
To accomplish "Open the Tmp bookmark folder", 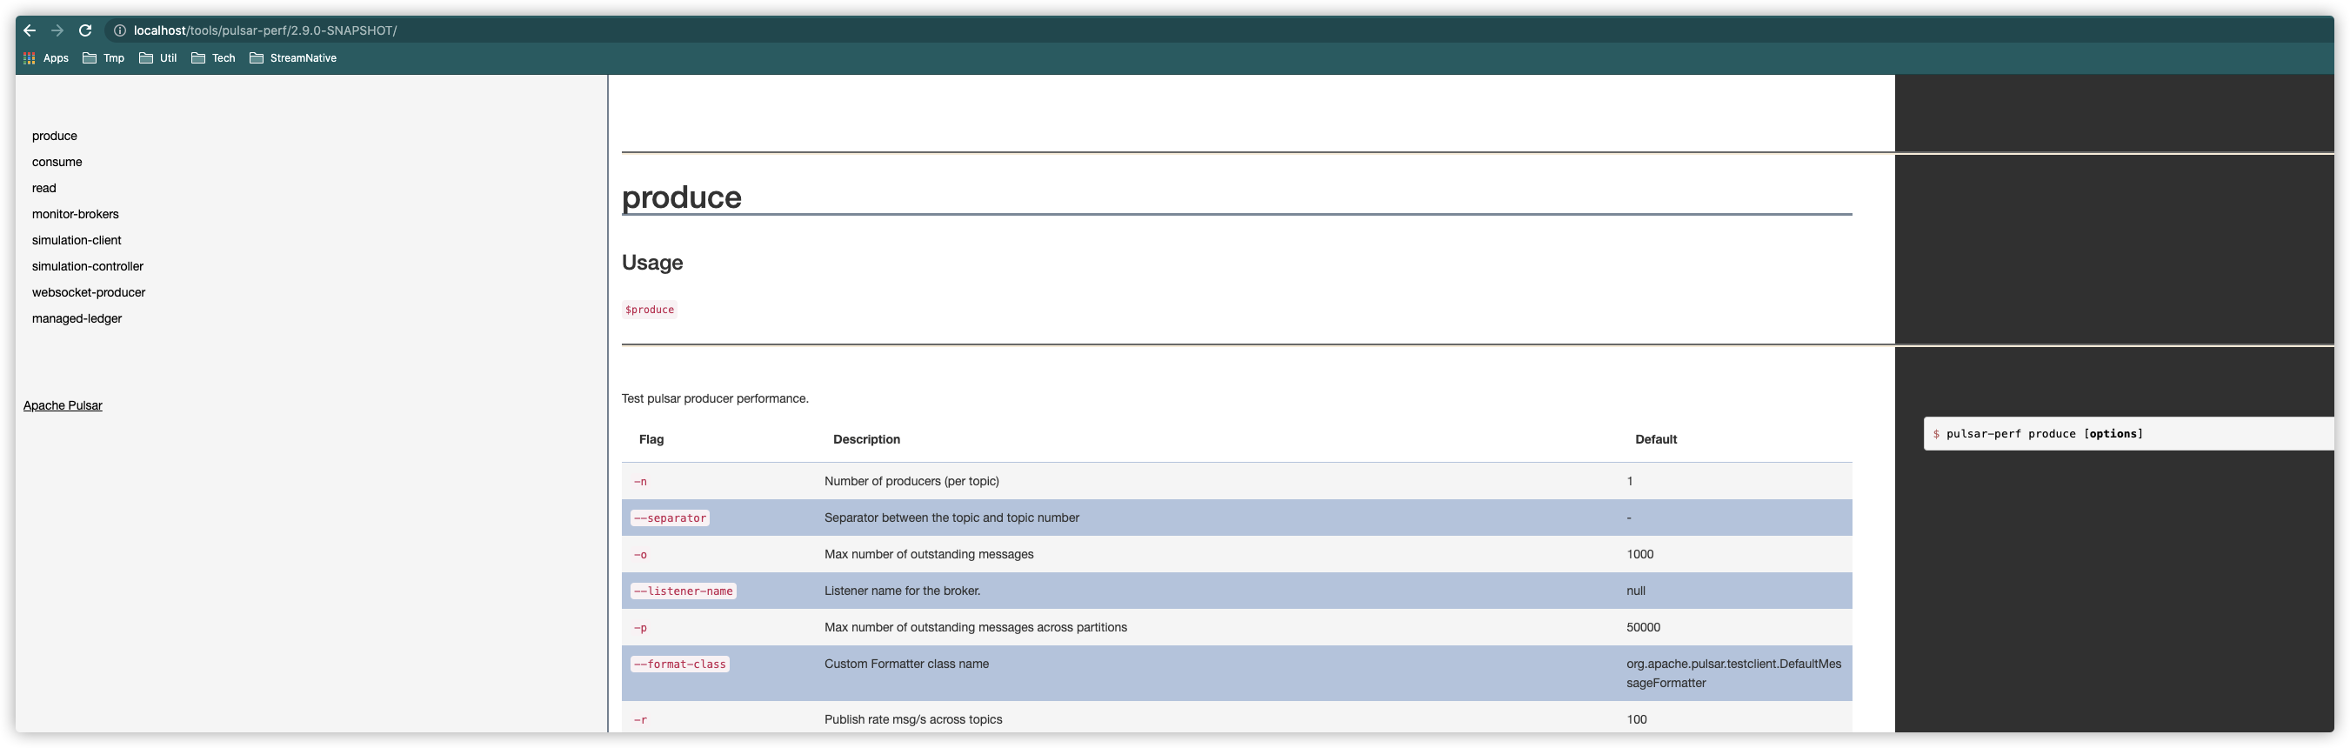I will (103, 58).
